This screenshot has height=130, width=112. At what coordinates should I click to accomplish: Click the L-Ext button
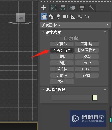pyautogui.click(x=87, y=63)
